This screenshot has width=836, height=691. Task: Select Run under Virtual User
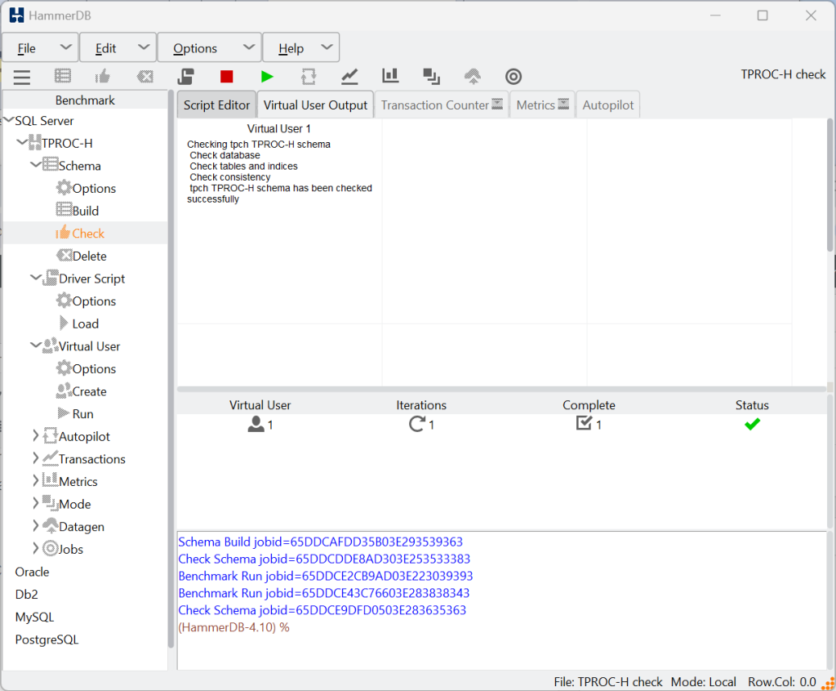75,414
